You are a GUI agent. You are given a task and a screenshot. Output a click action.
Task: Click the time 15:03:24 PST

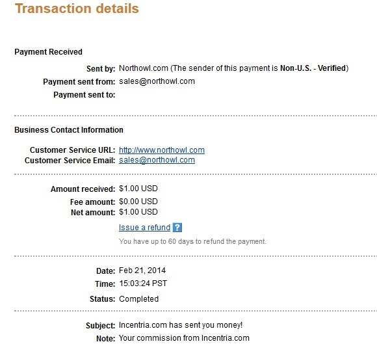143,284
